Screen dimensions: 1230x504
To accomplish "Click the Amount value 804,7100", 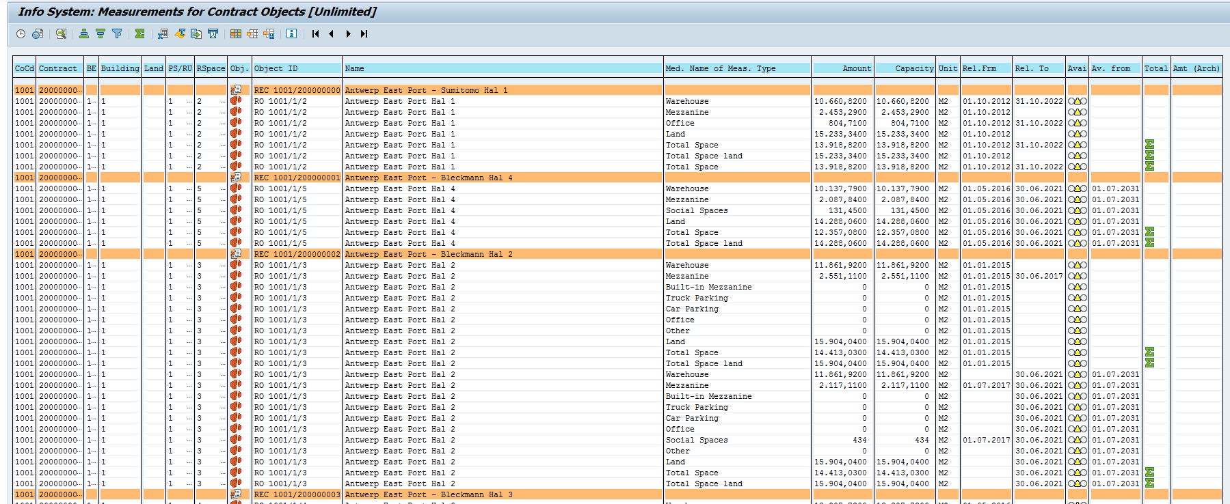I will click(847, 123).
